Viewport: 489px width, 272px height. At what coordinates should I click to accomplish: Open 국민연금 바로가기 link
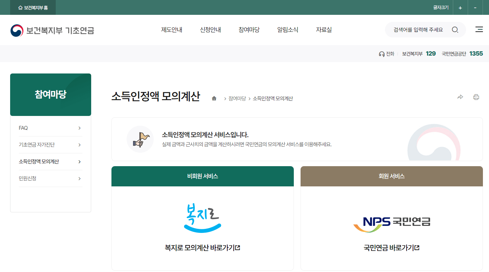[x=391, y=247]
